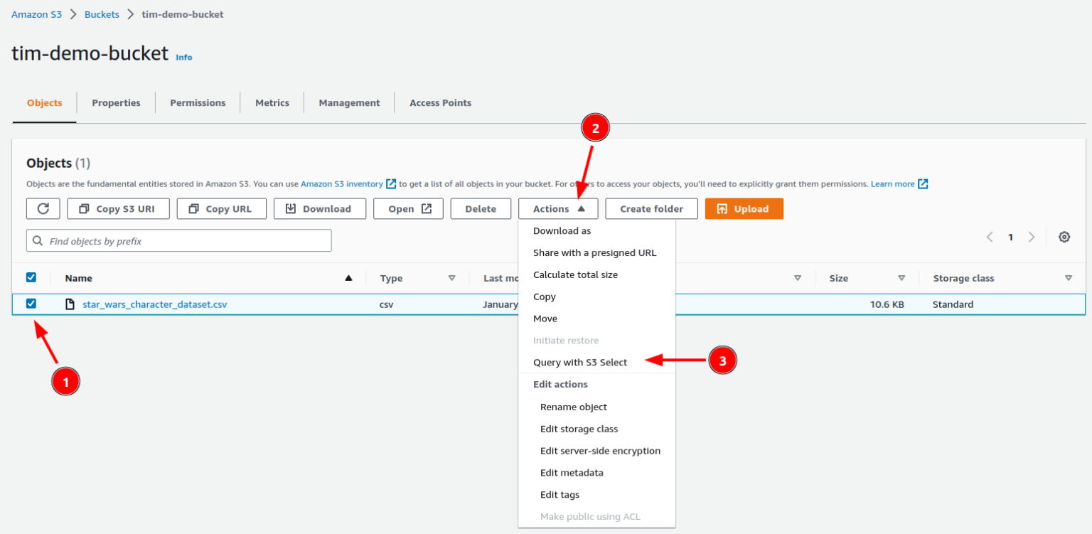The width and height of the screenshot is (1092, 534).
Task: Click the external-link icon next to Learn more
Action: click(923, 183)
